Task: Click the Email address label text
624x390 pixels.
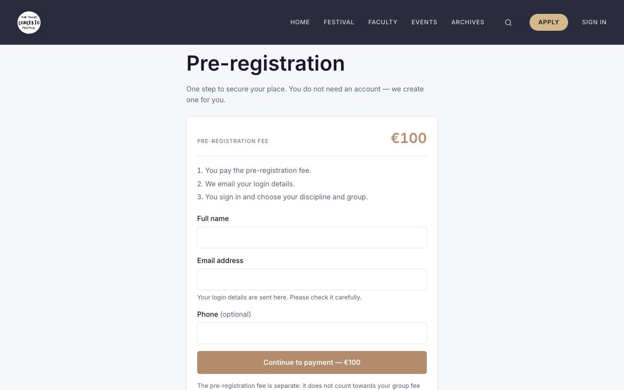Action: 220,260
